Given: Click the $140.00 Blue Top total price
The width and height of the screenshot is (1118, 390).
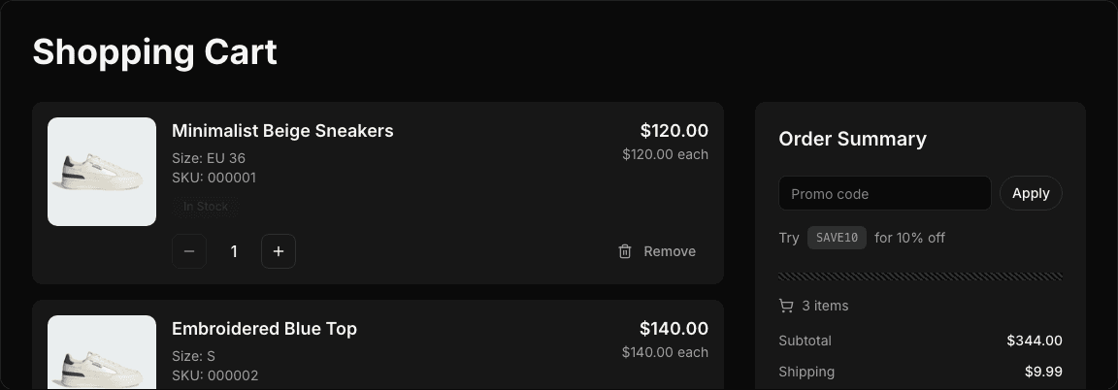Looking at the screenshot, I should click(674, 329).
